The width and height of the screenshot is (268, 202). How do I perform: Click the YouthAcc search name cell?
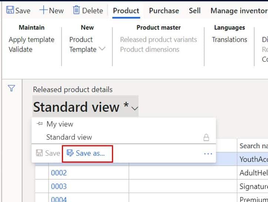tap(253, 159)
